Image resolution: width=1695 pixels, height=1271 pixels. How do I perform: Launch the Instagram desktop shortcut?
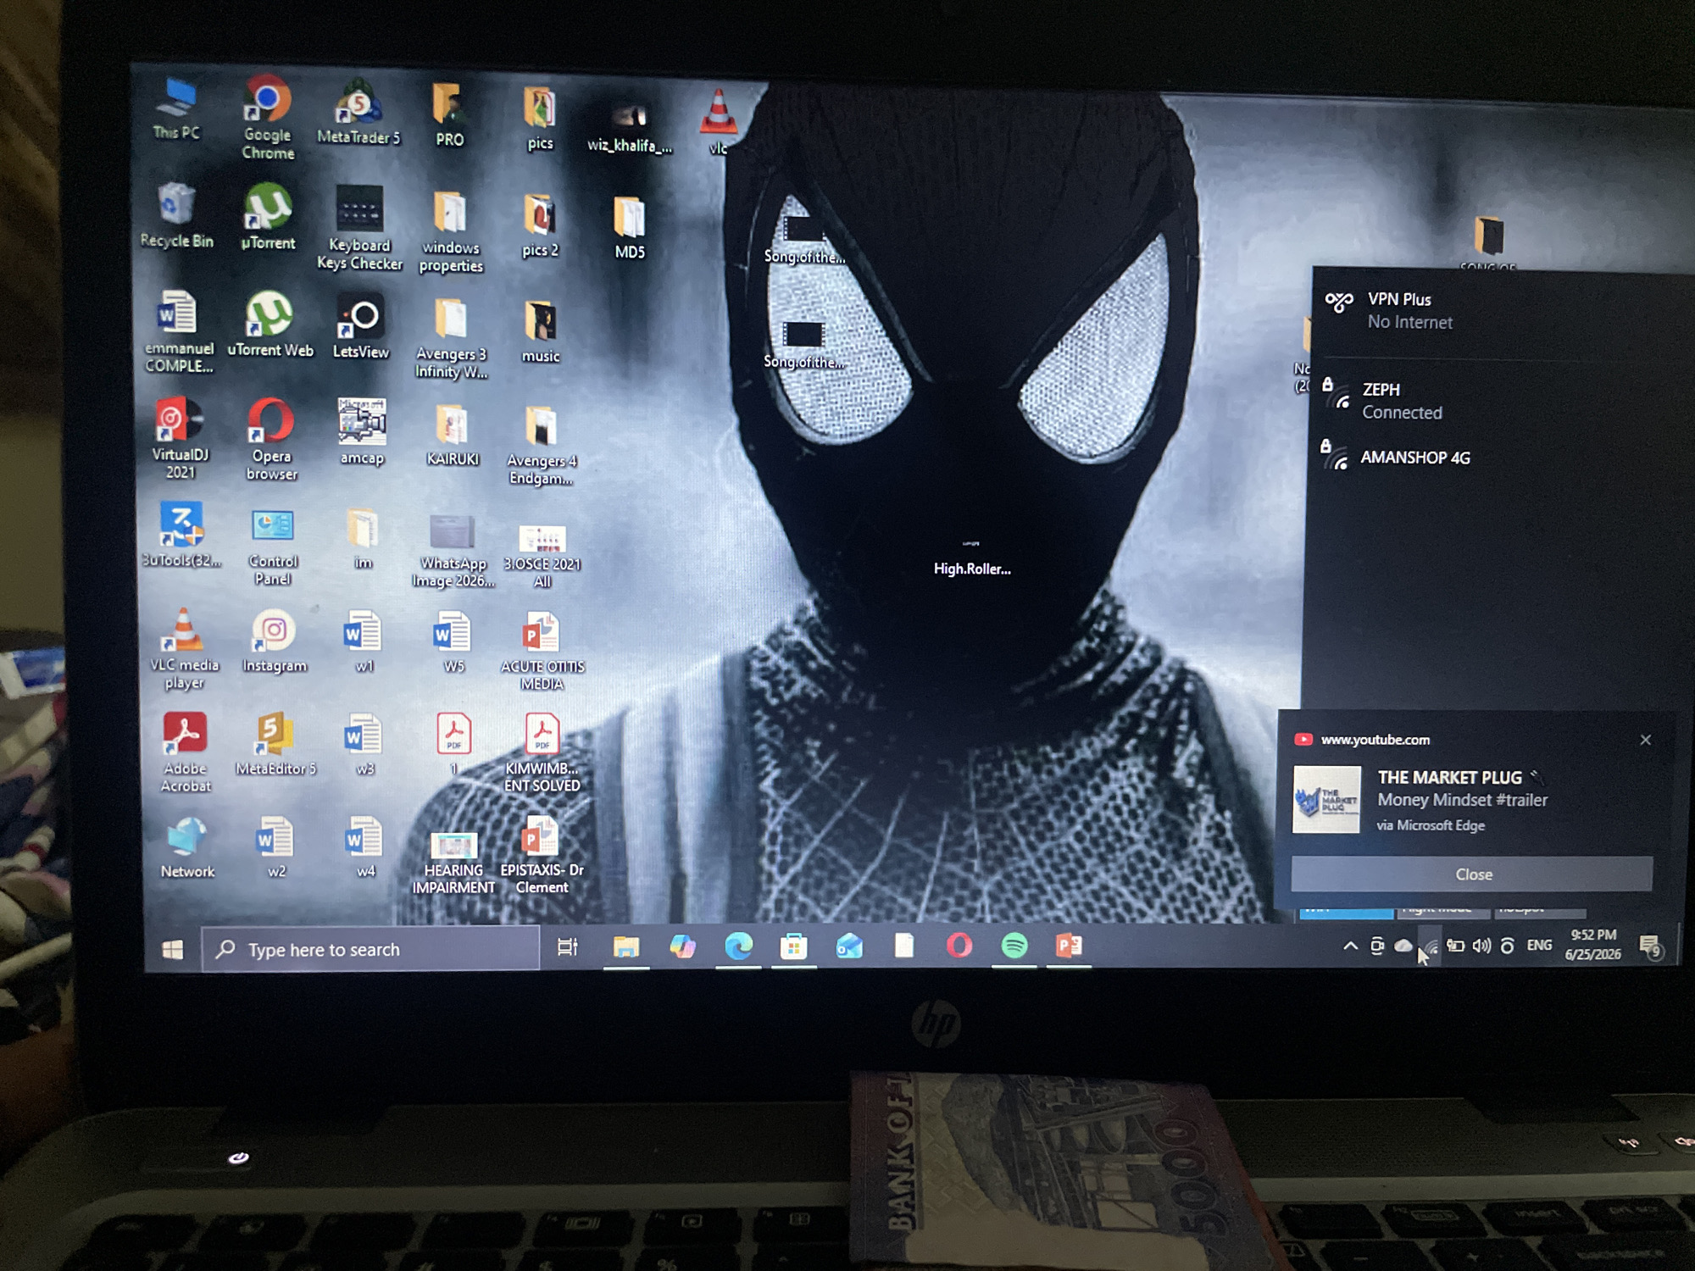point(274,641)
